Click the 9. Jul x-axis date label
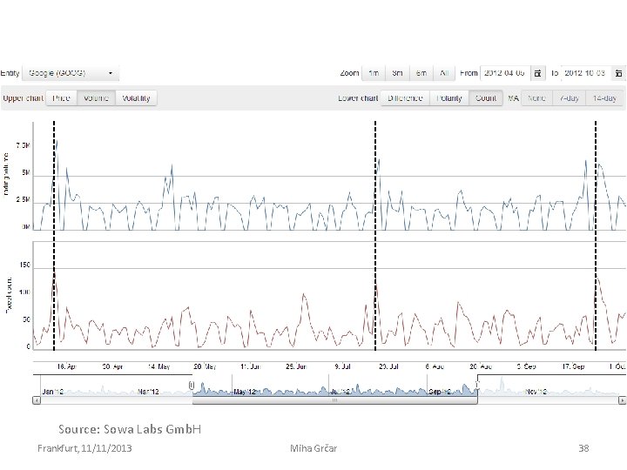627x470 pixels. pyautogui.click(x=343, y=366)
